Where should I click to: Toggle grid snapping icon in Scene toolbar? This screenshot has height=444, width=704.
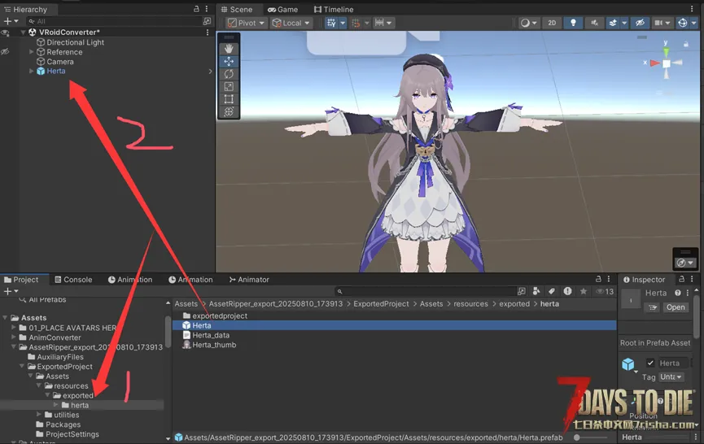pyautogui.click(x=331, y=23)
